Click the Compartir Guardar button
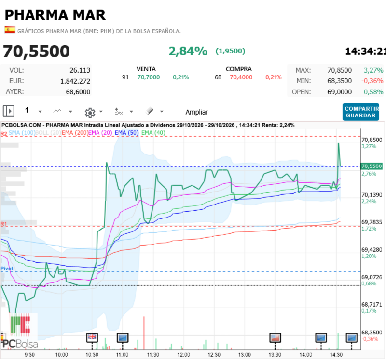The width and height of the screenshot is (386, 359). (360, 112)
